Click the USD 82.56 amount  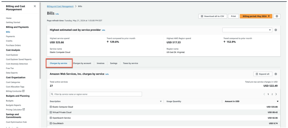coord(273,118)
